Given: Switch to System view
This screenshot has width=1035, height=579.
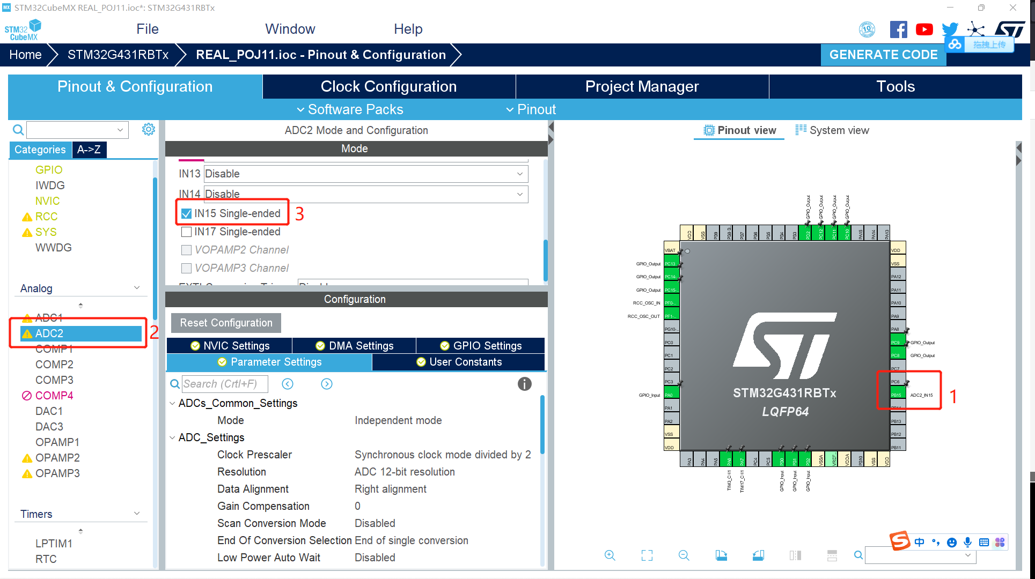Looking at the screenshot, I should [832, 130].
